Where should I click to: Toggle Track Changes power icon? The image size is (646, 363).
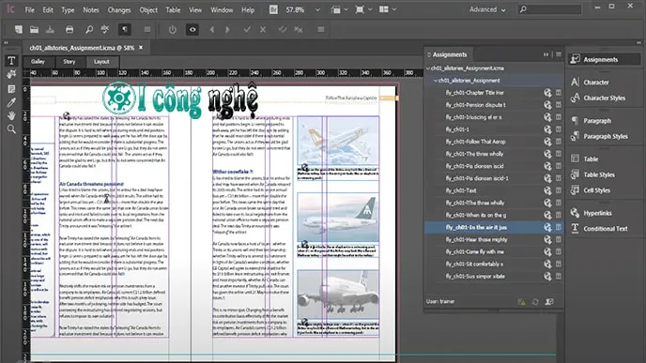click(x=173, y=30)
